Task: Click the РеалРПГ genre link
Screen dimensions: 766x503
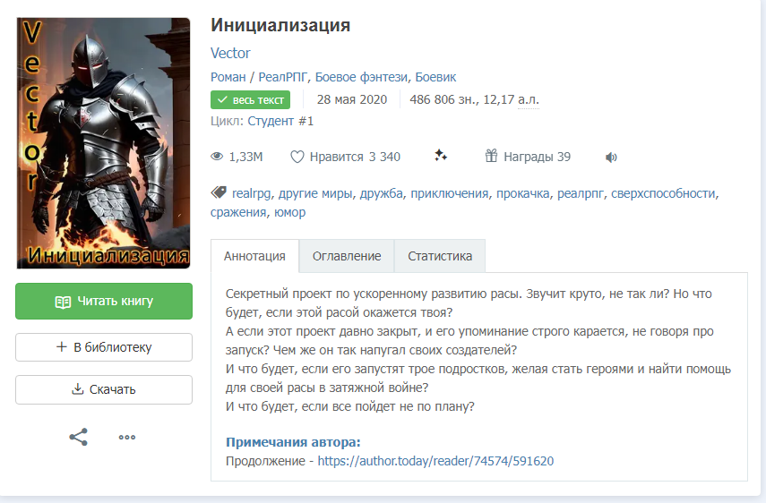Action: click(x=283, y=77)
